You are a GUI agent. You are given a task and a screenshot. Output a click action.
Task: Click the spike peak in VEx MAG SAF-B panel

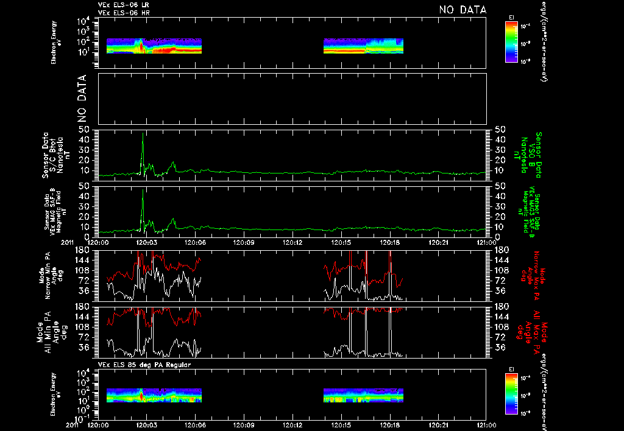143,191
